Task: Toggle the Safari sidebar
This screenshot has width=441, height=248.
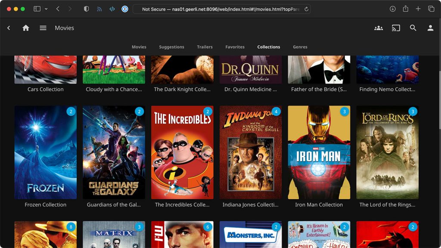Action: (x=37, y=9)
